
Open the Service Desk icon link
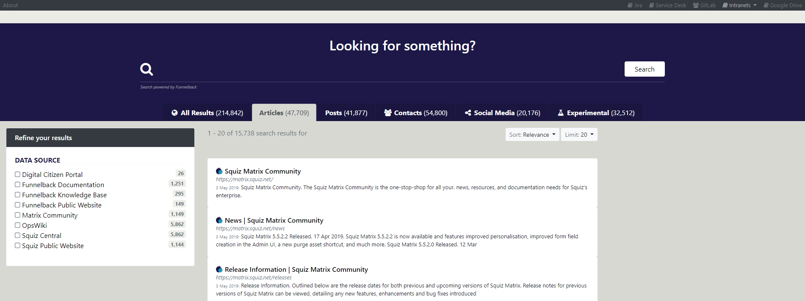(x=651, y=6)
